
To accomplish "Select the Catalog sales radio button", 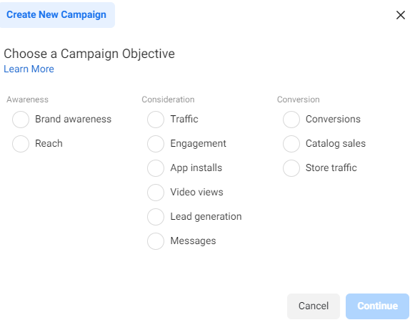I will click(x=291, y=144).
